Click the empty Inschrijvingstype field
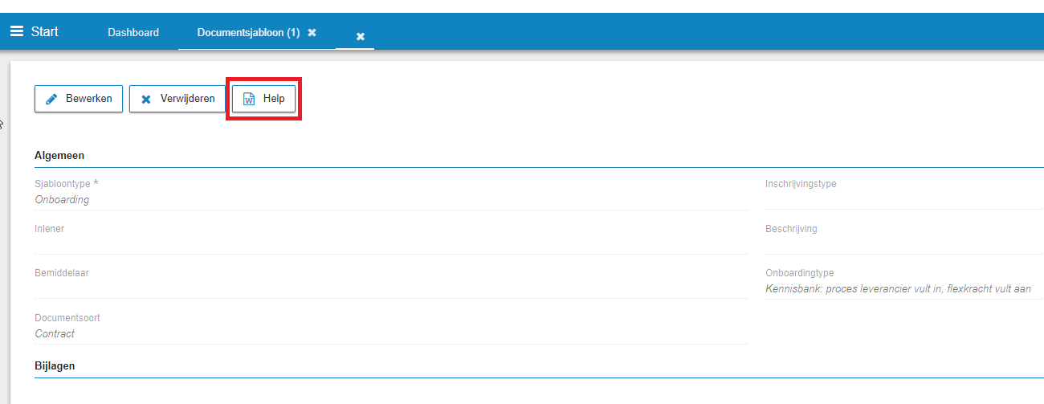Viewport: 1044px width, 404px height. coord(904,199)
